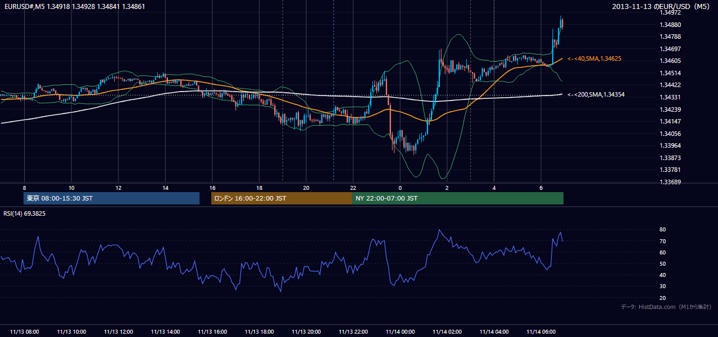Click price axis value 1.34422
718x337 pixels.
point(670,85)
